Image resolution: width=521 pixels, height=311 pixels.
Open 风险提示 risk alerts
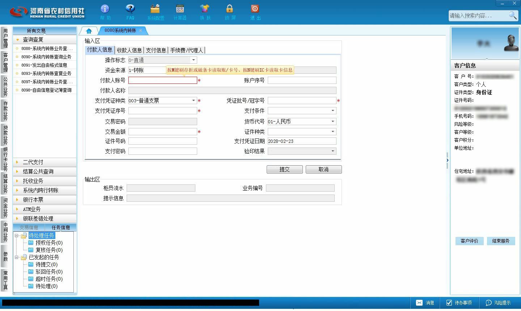click(498, 303)
